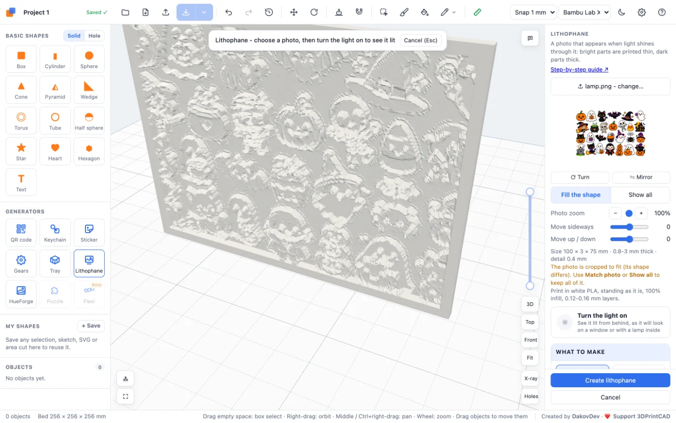Click the magnet snap icon
The height and width of the screenshot is (423, 676).
coord(359,12)
